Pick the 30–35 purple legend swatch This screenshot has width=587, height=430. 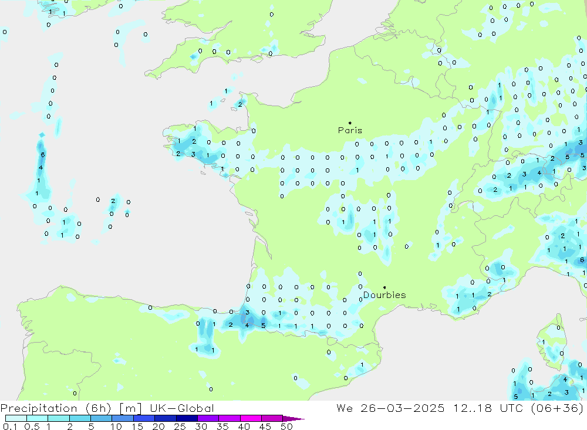coord(208,418)
